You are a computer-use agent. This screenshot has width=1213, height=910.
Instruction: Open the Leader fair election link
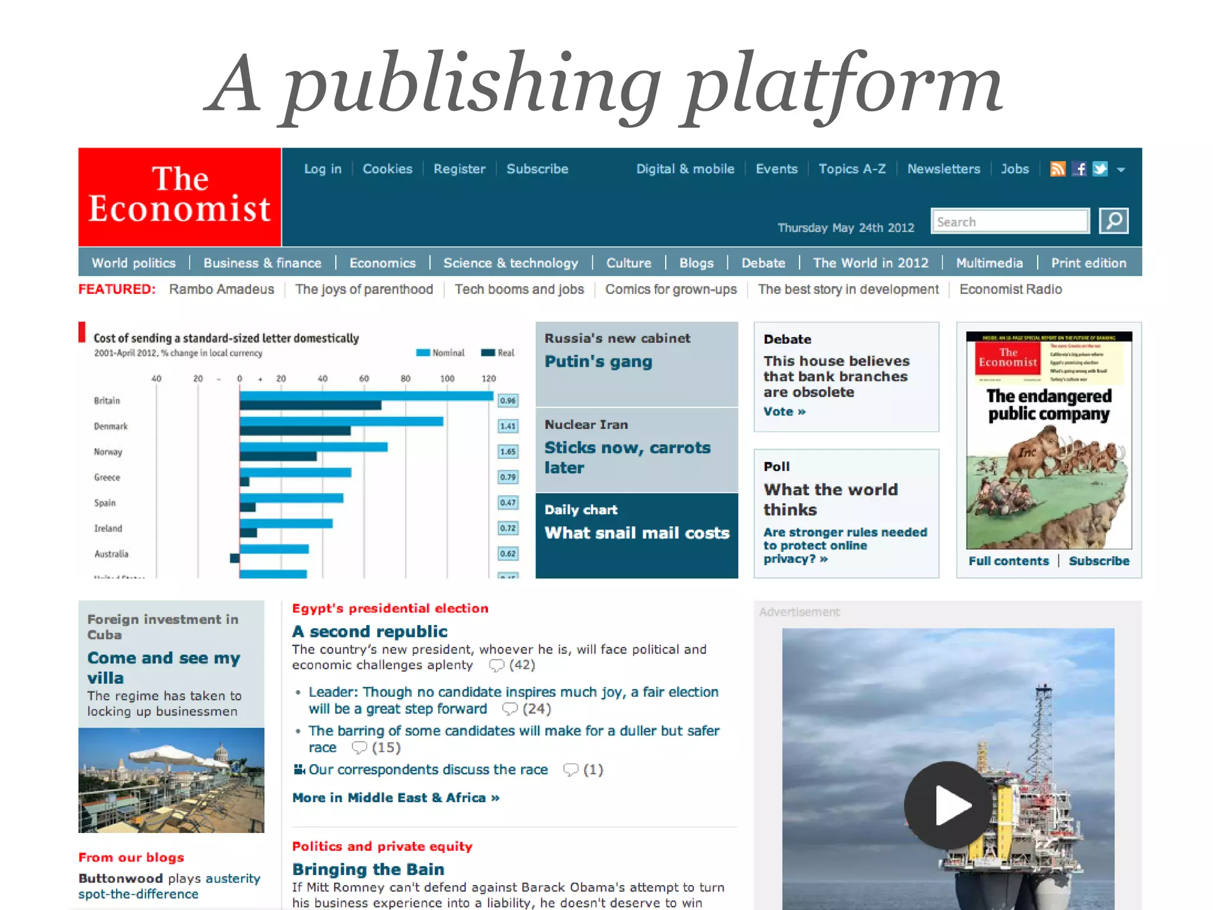click(514, 700)
